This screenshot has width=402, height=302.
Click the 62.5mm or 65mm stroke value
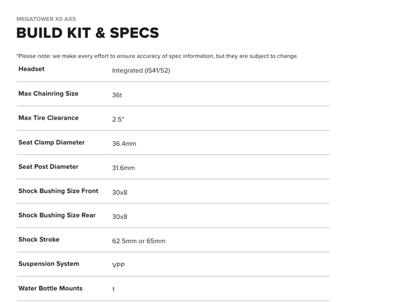(x=139, y=241)
